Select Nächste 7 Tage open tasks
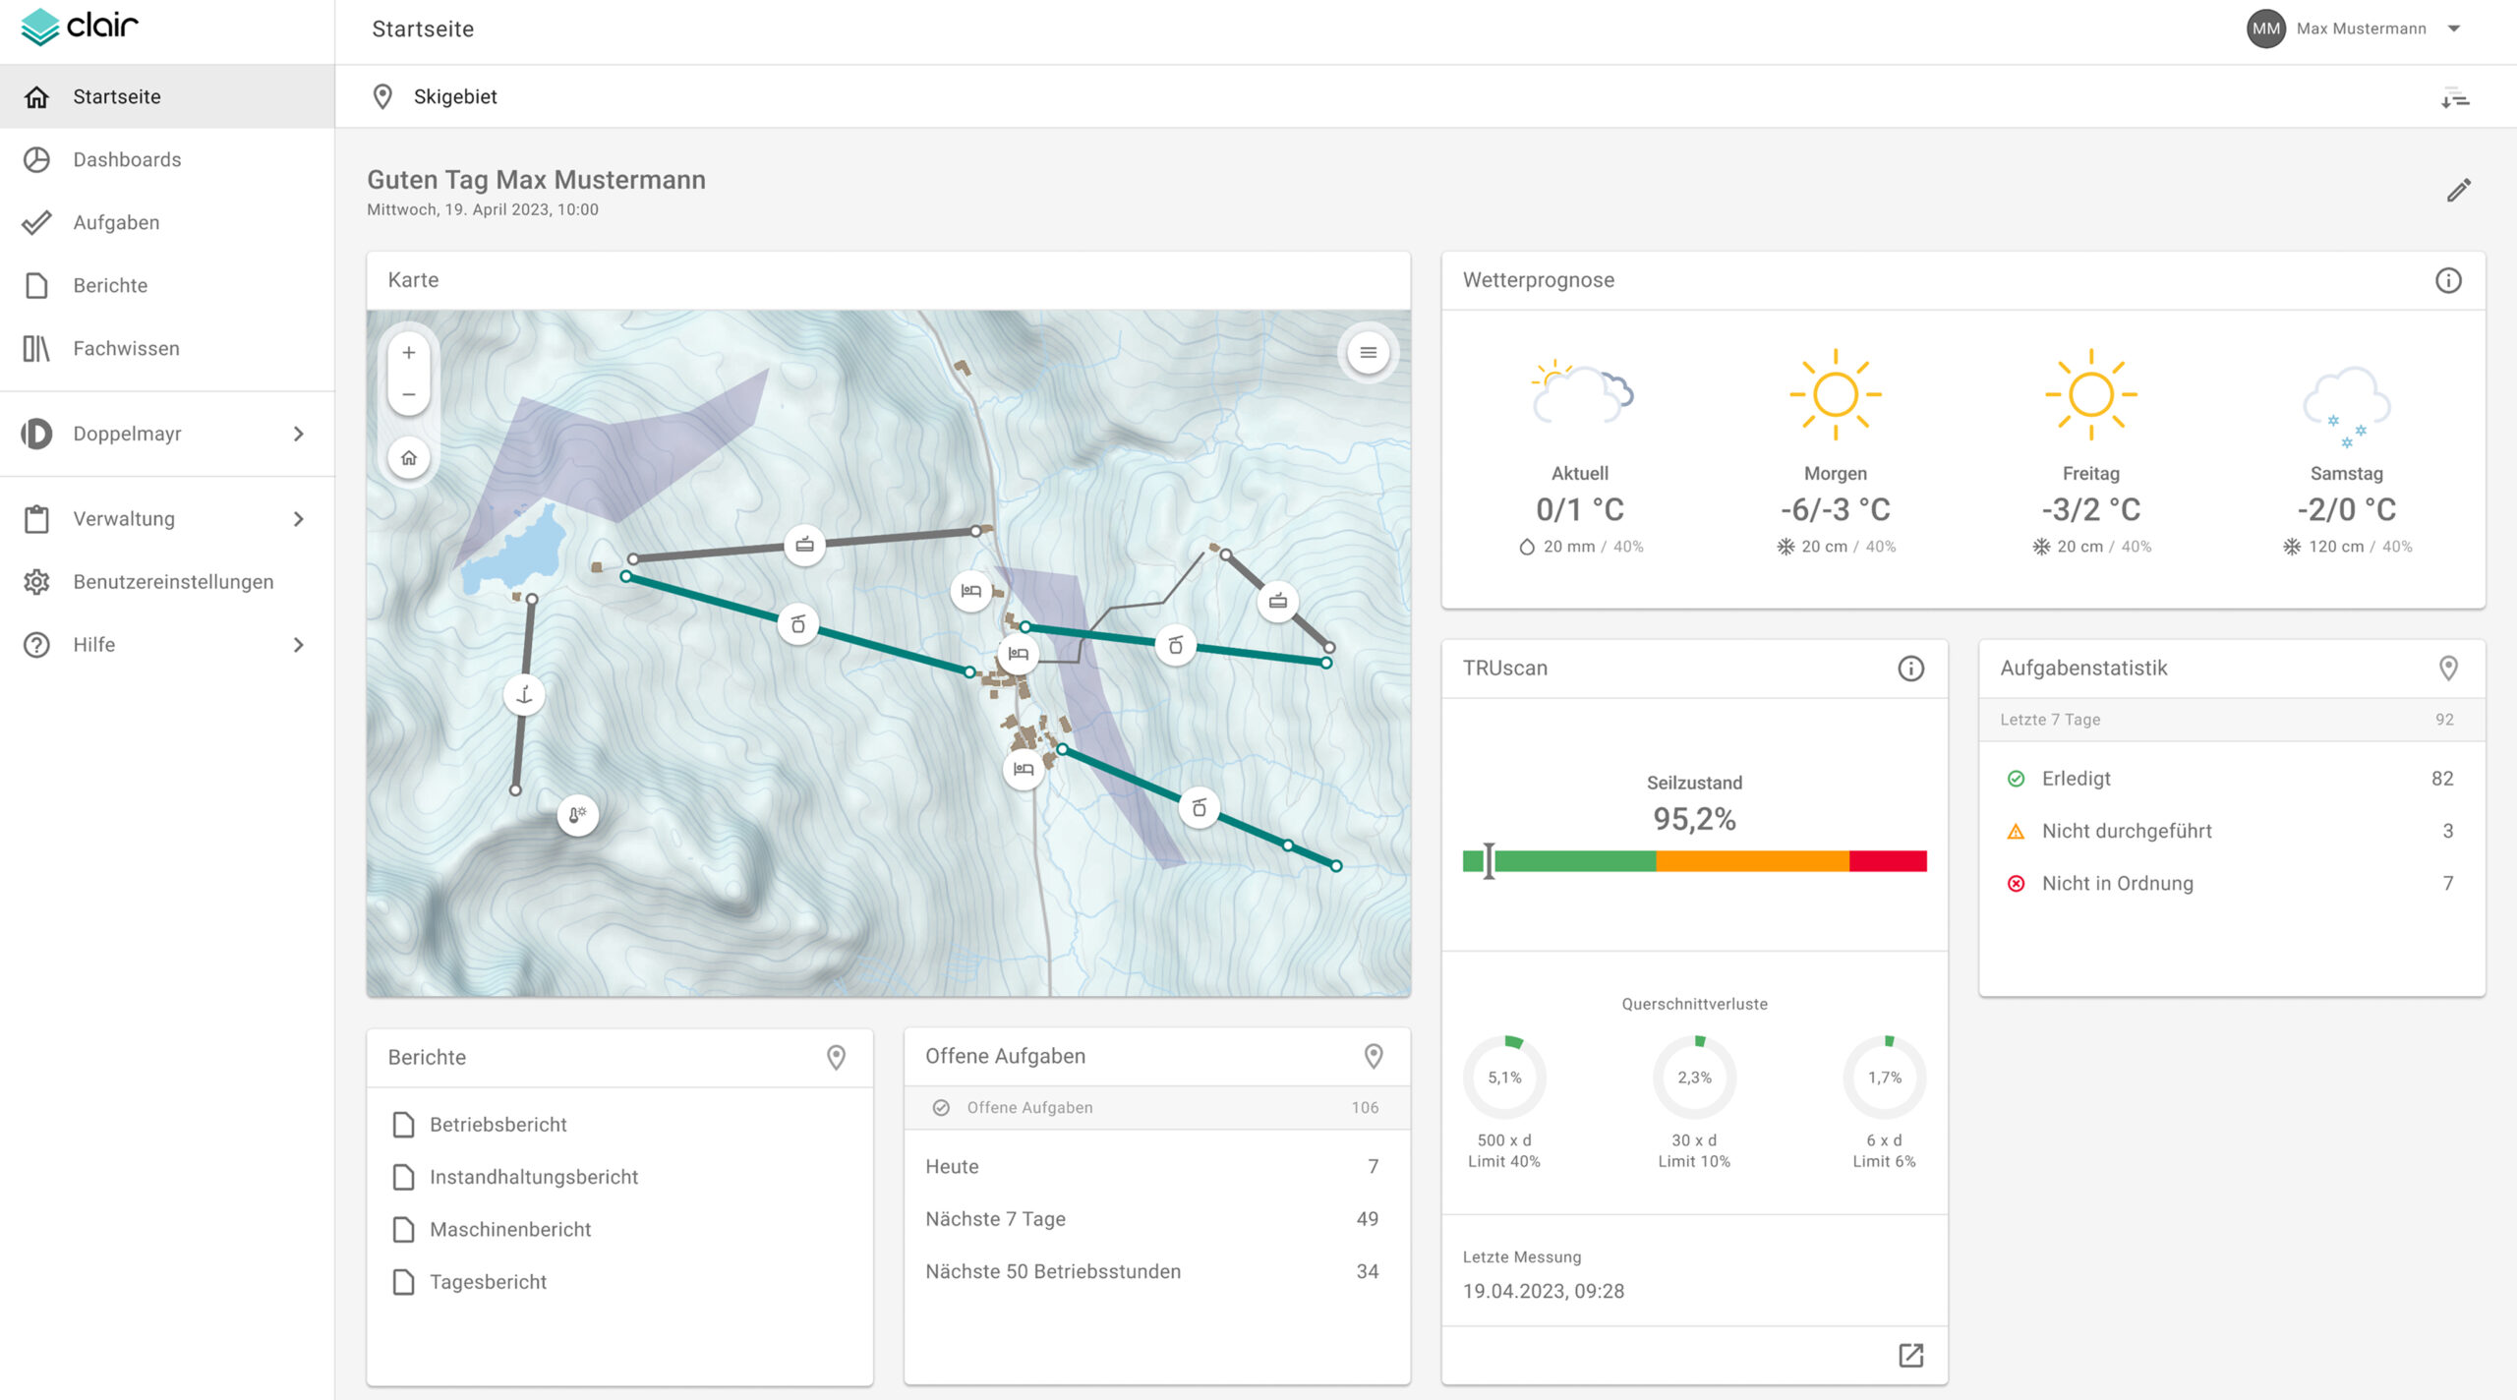 [995, 1219]
